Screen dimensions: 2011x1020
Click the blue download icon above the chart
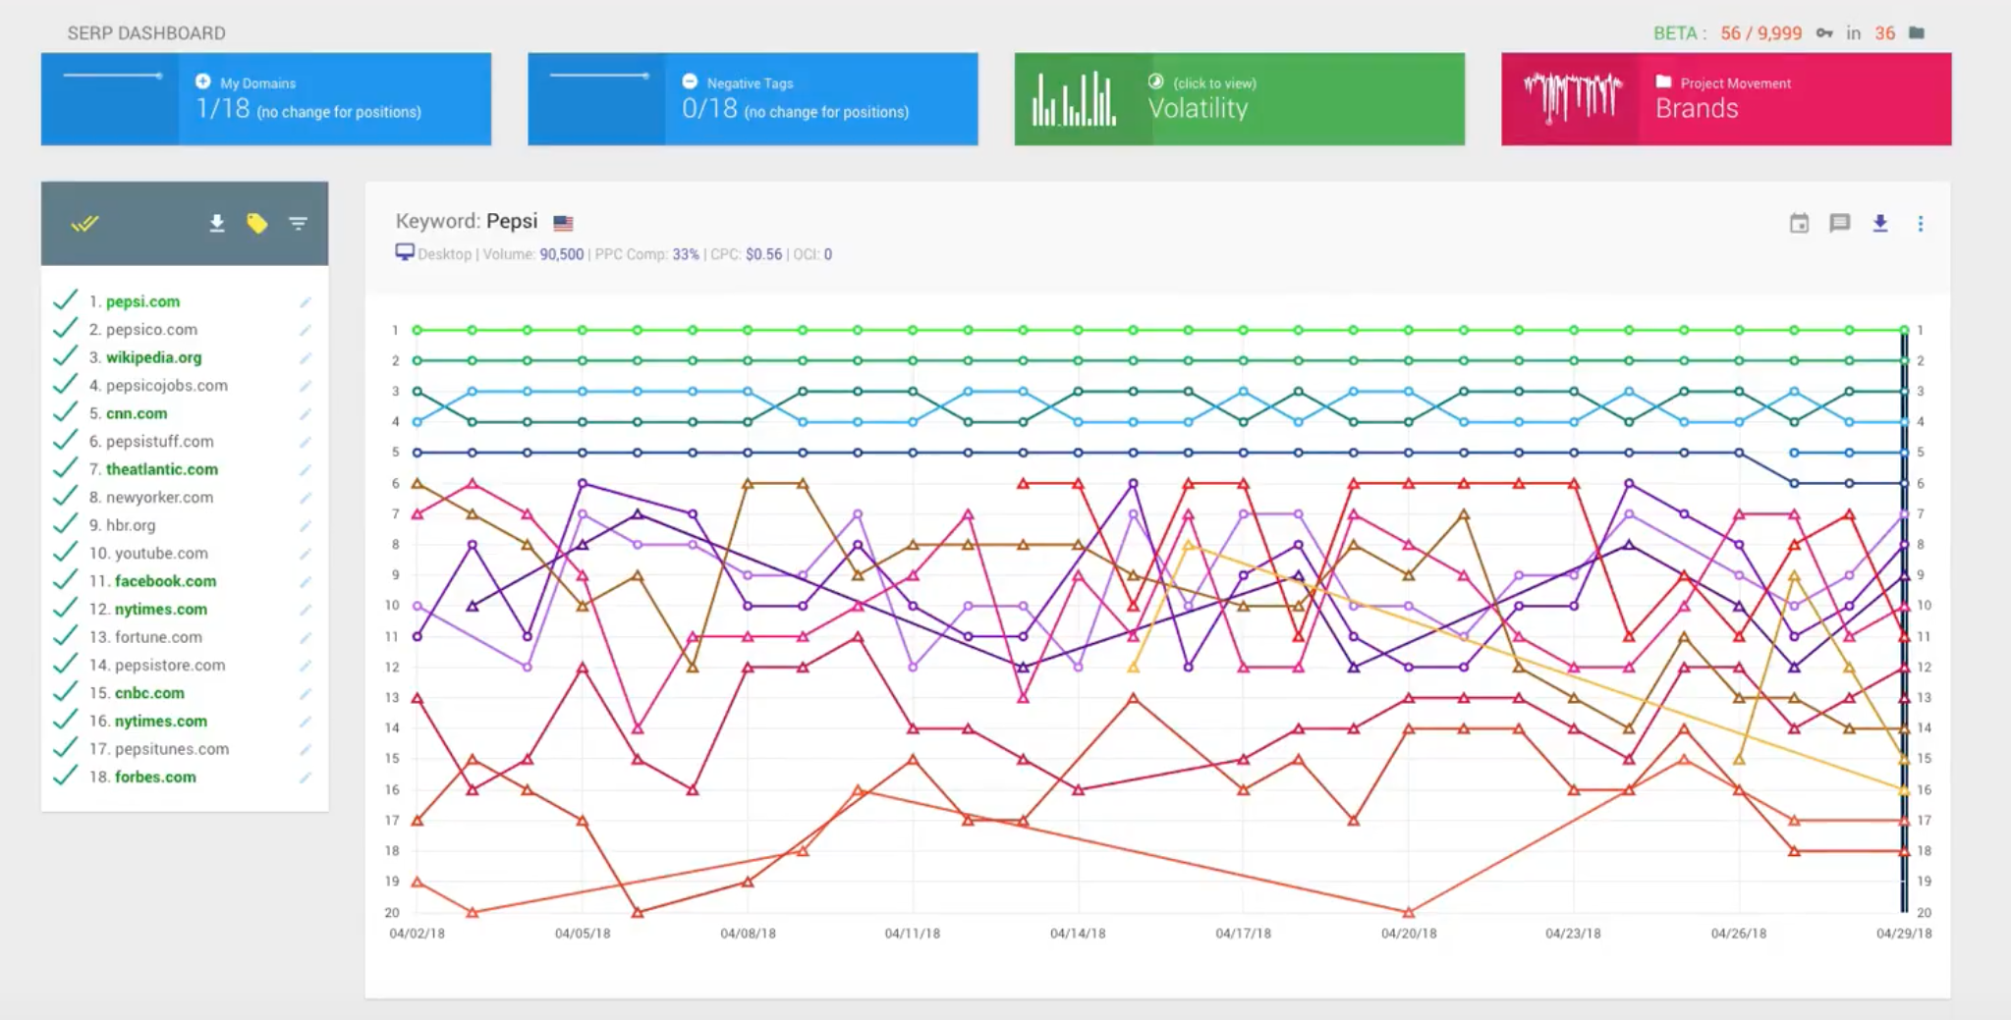click(1881, 223)
